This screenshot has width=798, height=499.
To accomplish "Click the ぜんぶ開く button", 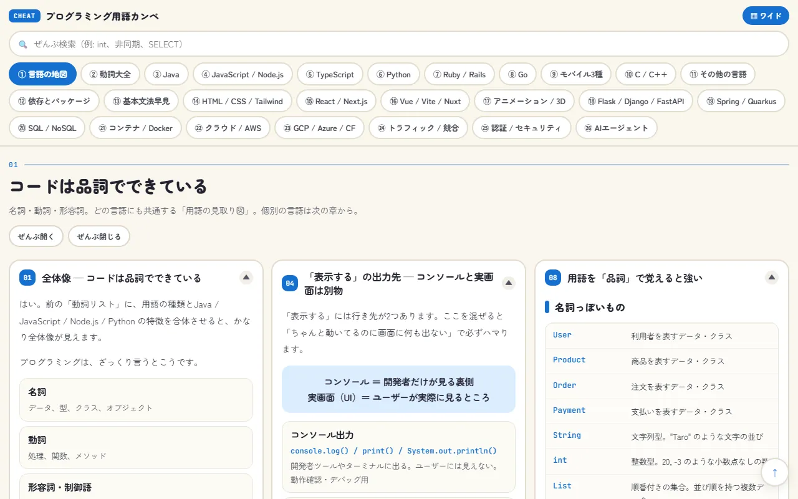I will point(36,236).
